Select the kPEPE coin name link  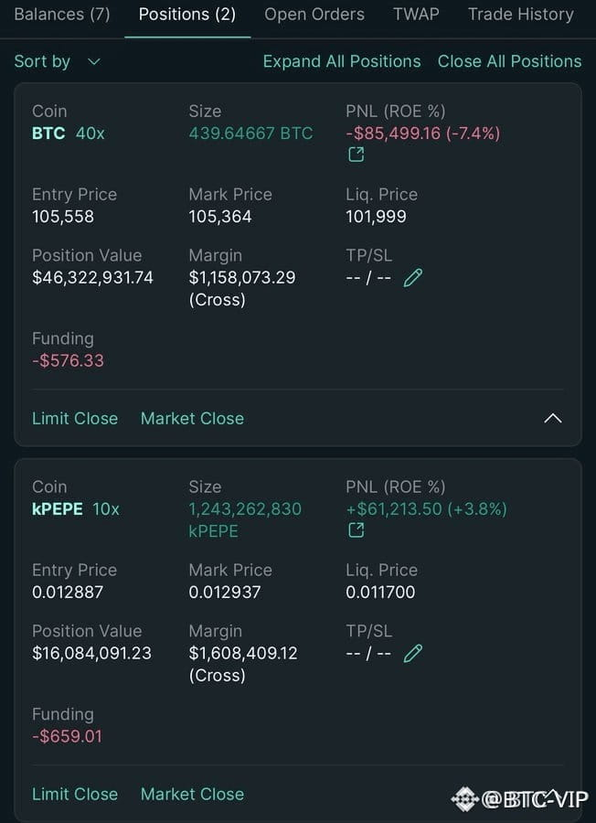click(58, 509)
